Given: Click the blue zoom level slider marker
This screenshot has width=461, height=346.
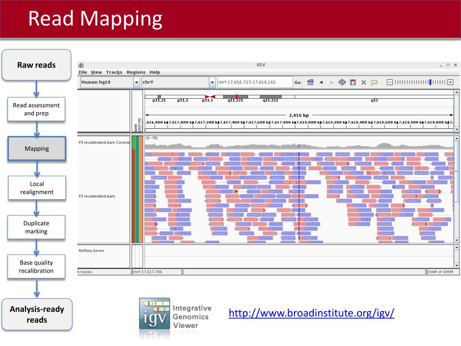Looking at the screenshot, I should click(x=430, y=82).
